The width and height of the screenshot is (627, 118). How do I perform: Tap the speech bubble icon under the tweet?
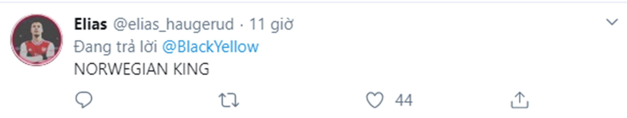[83, 100]
